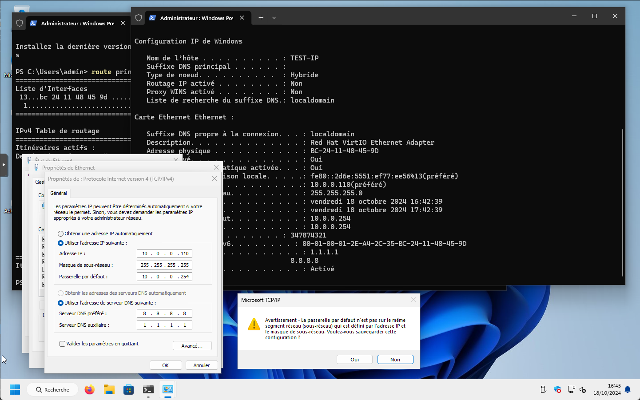This screenshot has width=640, height=400.
Task: Switch to the Général tab
Action: [x=59, y=193]
